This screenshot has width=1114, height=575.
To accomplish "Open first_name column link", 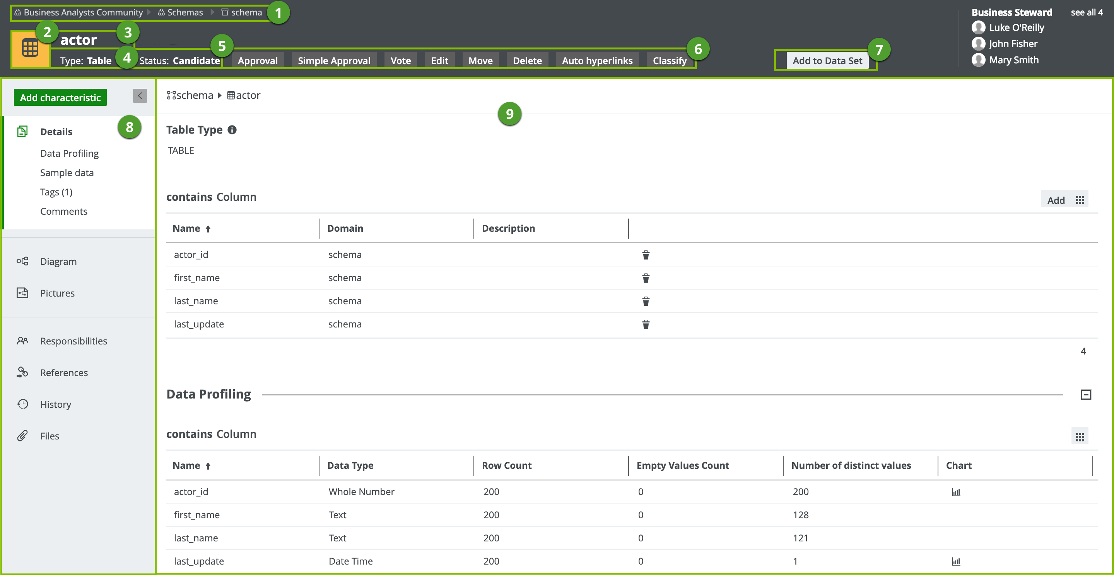I will 197,278.
